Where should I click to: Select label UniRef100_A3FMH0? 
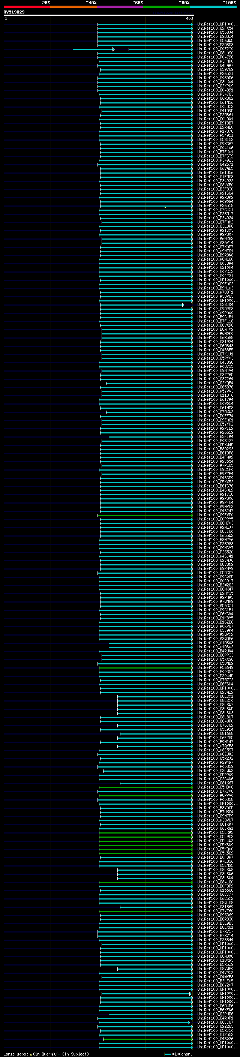(x=215, y=61)
